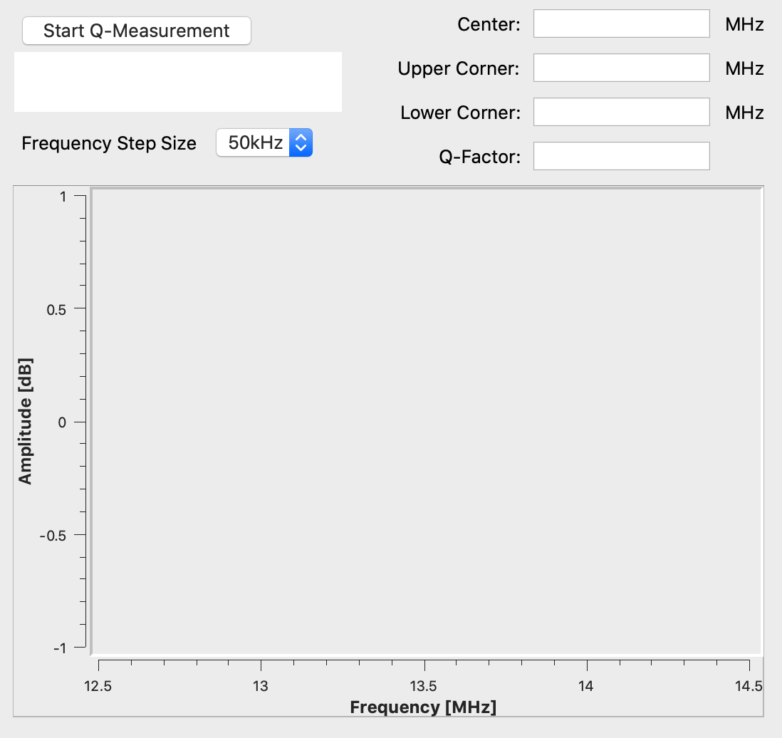Viewport: 782px width, 738px height.
Task: Click the Center: field label
Action: [x=487, y=24]
